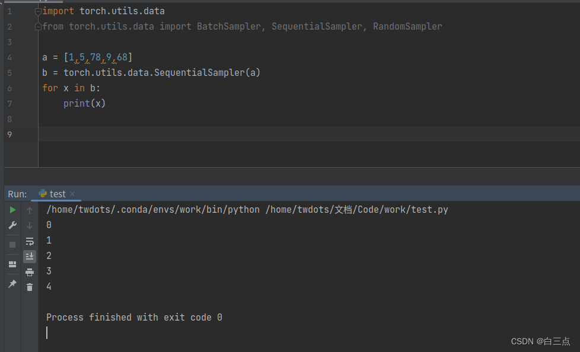
Task: Jump down the stack trace arrow
Action: point(30,225)
